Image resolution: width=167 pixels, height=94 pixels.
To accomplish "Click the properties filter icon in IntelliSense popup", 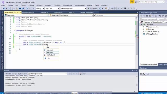I will [45, 58].
